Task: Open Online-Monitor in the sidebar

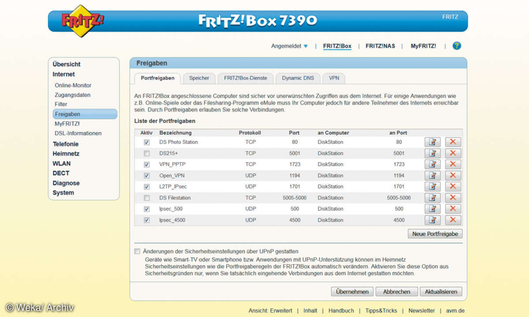Action: pyautogui.click(x=73, y=85)
